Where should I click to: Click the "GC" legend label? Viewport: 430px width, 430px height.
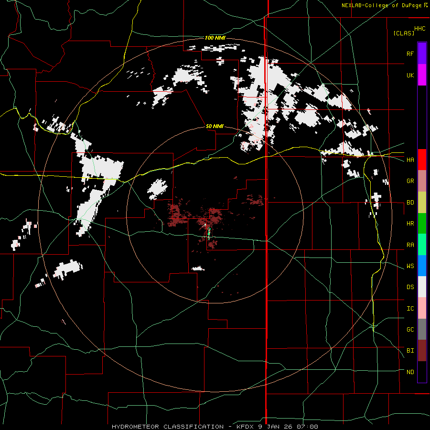coord(410,330)
